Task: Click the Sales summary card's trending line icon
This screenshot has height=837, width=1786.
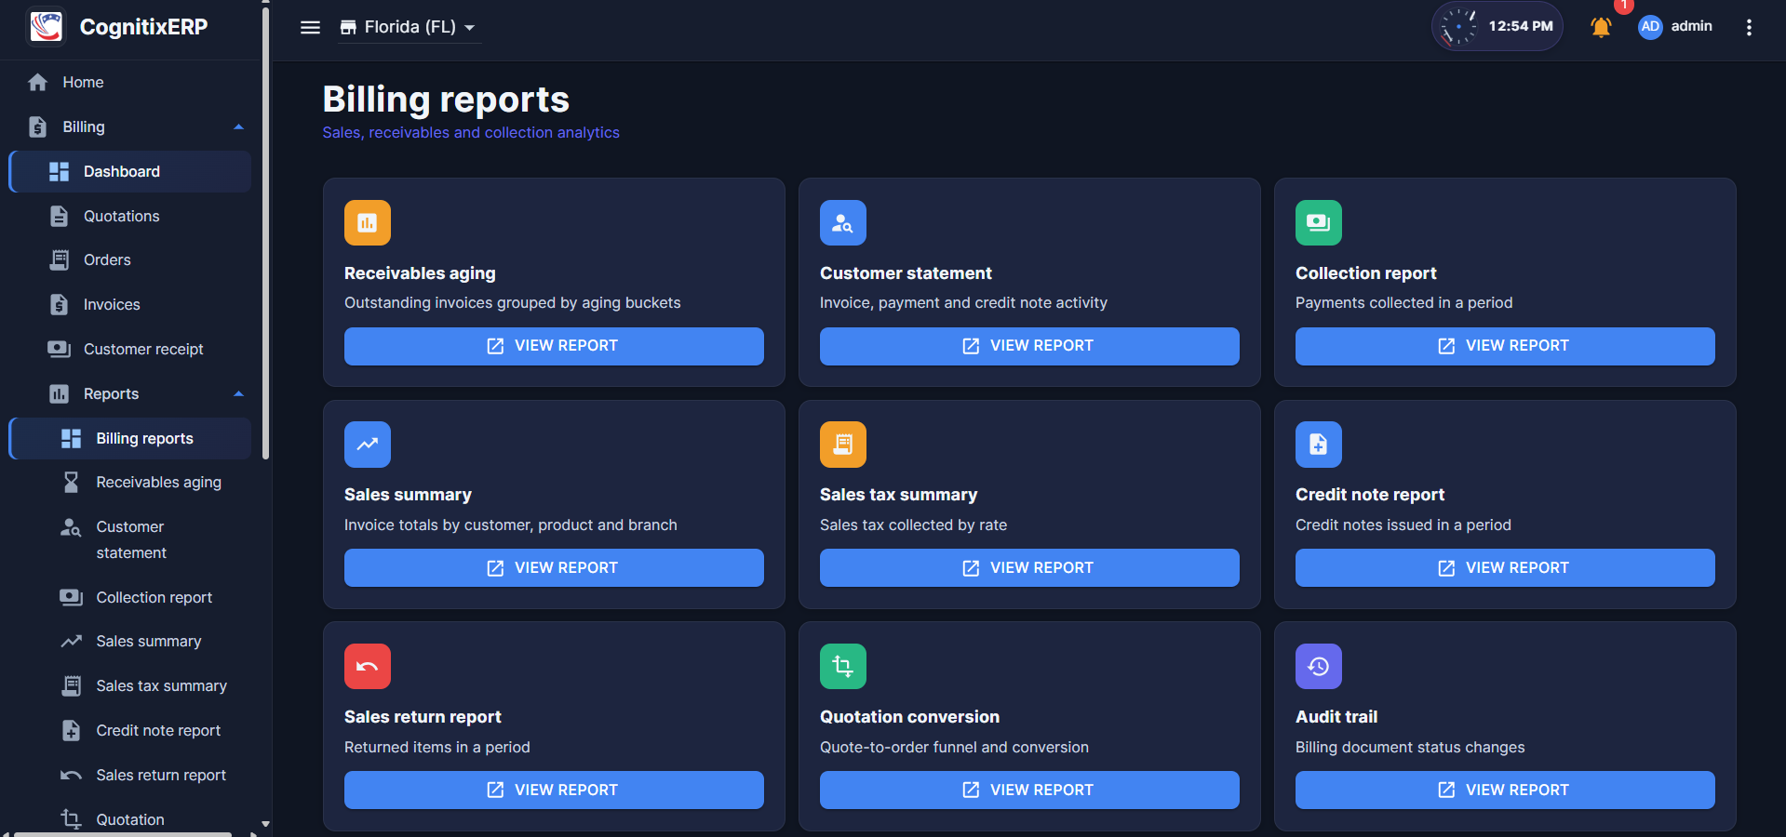Action: click(x=368, y=445)
